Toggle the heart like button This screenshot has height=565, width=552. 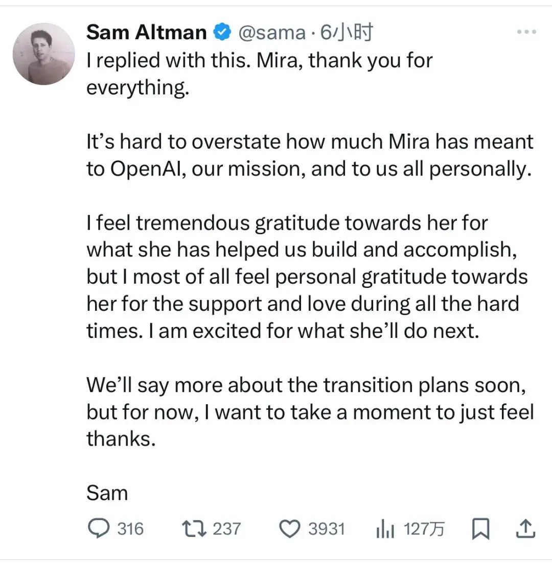pyautogui.click(x=291, y=529)
